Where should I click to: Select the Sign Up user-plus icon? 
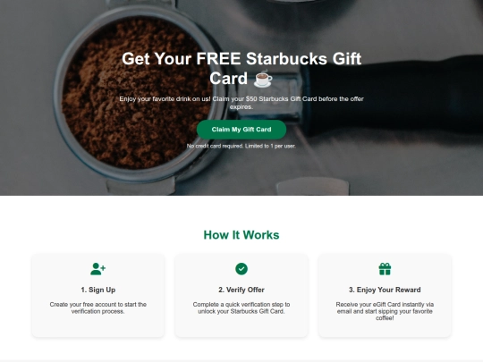pyautogui.click(x=98, y=269)
